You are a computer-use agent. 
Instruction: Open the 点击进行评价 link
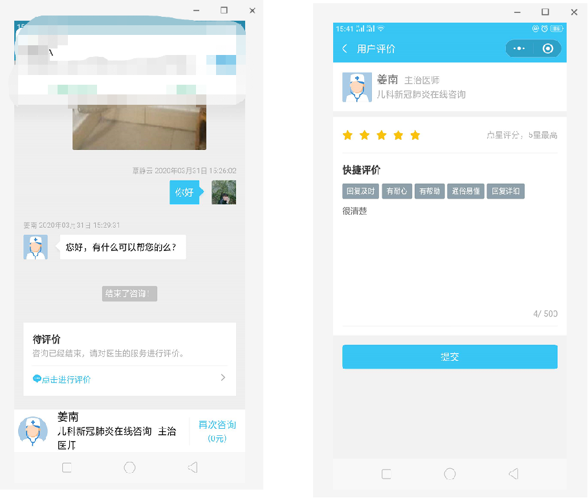66,380
